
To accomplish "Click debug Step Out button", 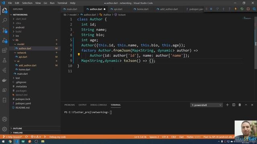I will 229,9.
